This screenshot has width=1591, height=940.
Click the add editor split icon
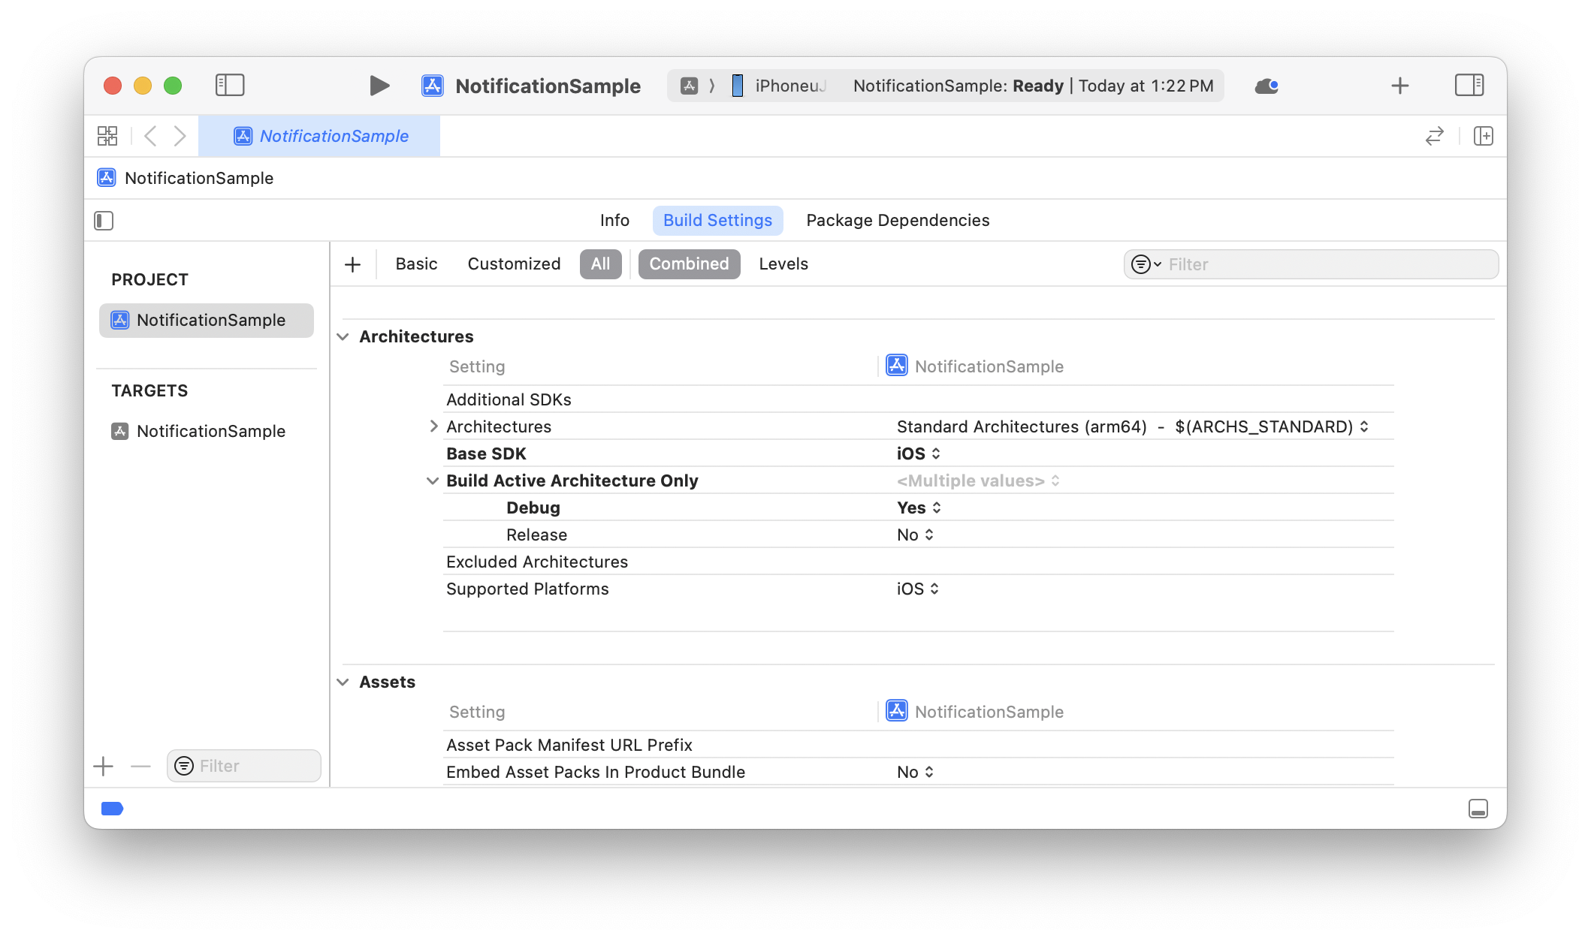[x=1483, y=136]
